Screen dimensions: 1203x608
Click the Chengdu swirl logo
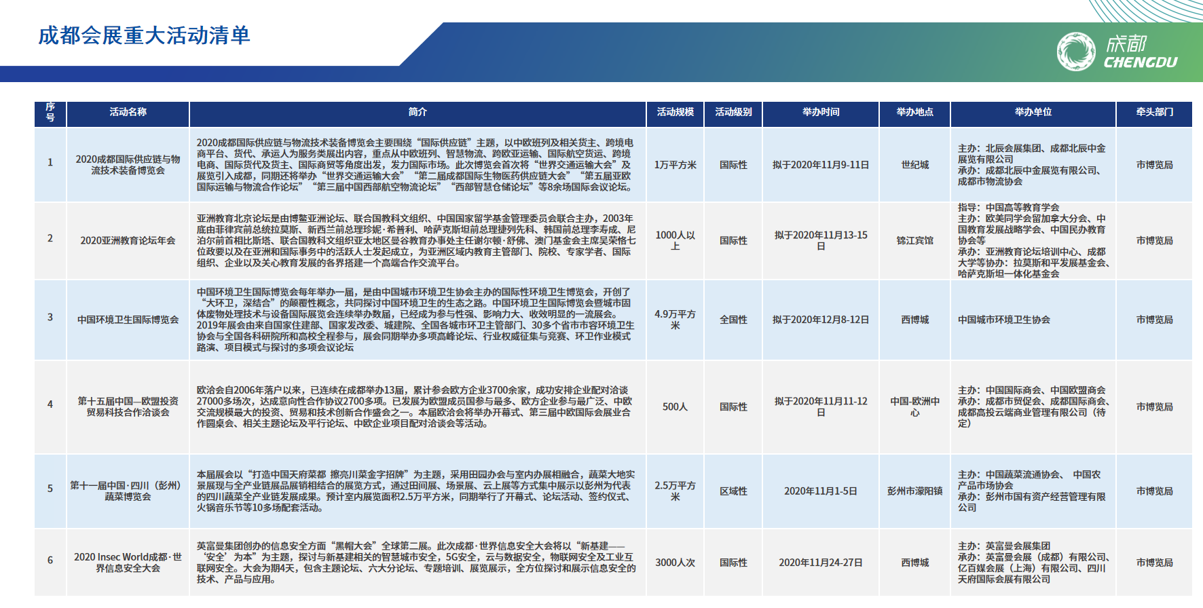point(1076,52)
